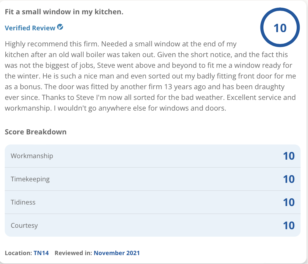Click the Score Breakdown heading
This screenshot has width=308, height=264.
[x=36, y=132]
